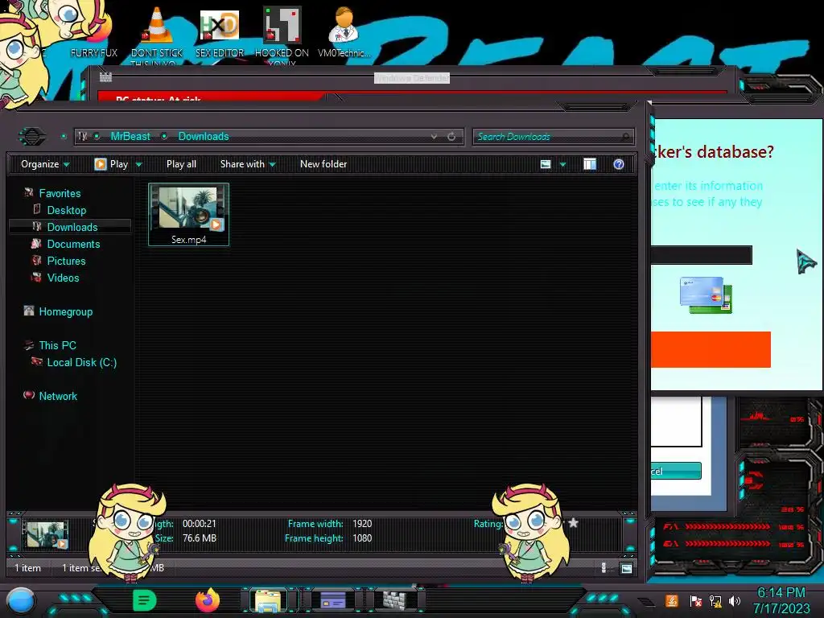Screen dimensions: 824x618
Task: Click the credit card image in database window
Action: point(706,295)
